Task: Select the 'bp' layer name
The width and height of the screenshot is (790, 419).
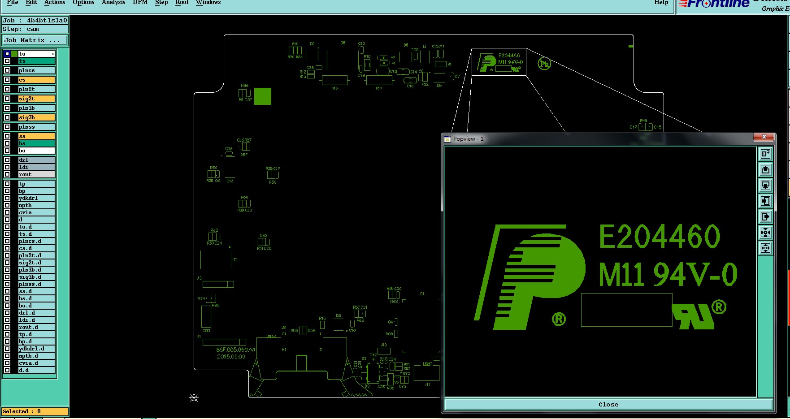Action: click(36, 191)
